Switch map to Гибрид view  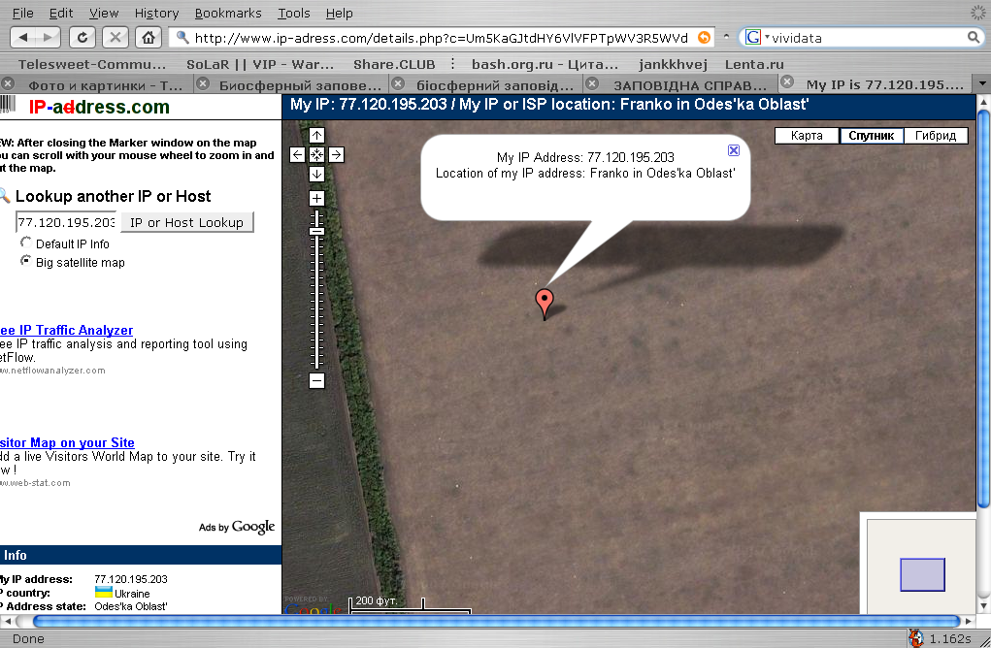point(936,136)
